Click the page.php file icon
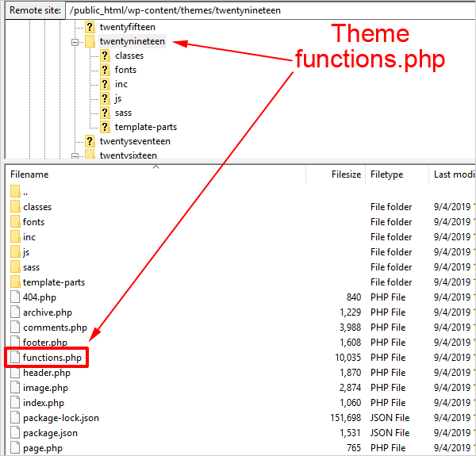 [15, 448]
